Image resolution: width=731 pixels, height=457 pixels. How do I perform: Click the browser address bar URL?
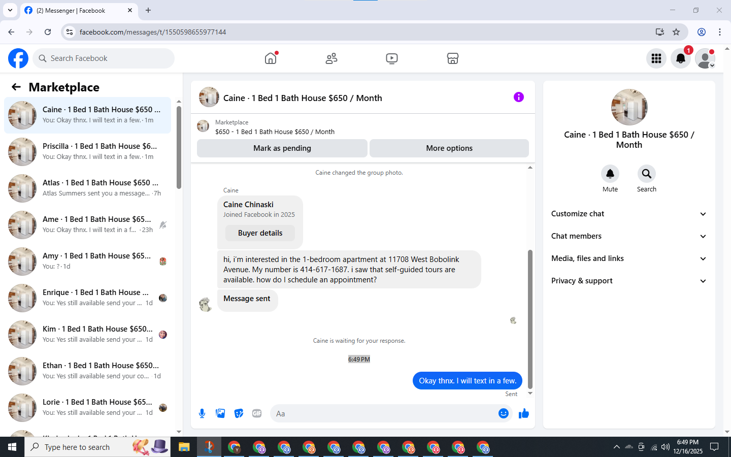(x=153, y=32)
